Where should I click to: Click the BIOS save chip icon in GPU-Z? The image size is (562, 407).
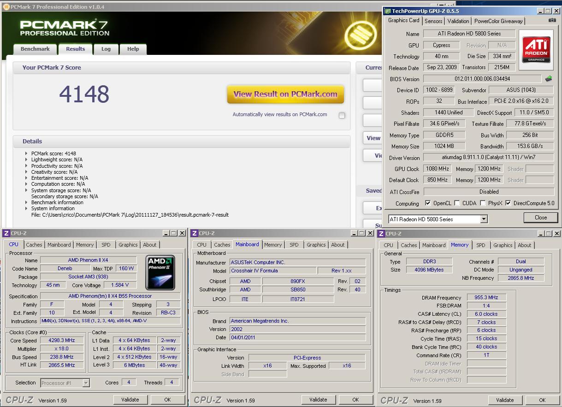(549, 79)
